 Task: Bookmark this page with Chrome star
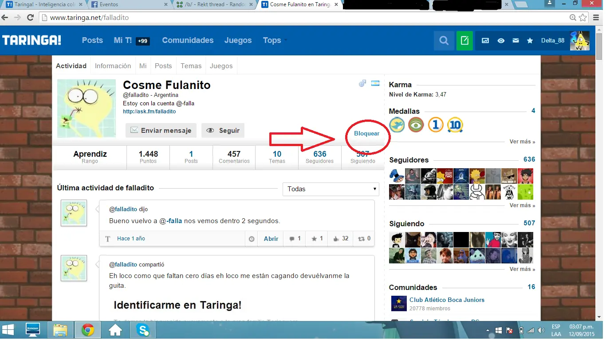click(583, 18)
